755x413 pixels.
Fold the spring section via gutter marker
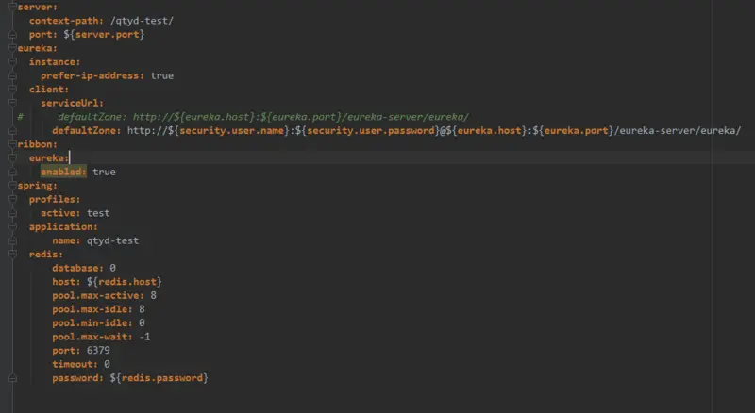[x=12, y=186]
